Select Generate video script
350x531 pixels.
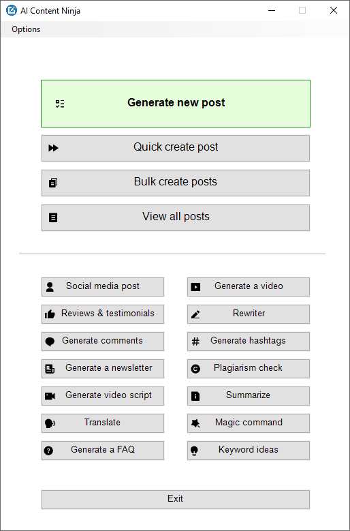[x=103, y=396]
